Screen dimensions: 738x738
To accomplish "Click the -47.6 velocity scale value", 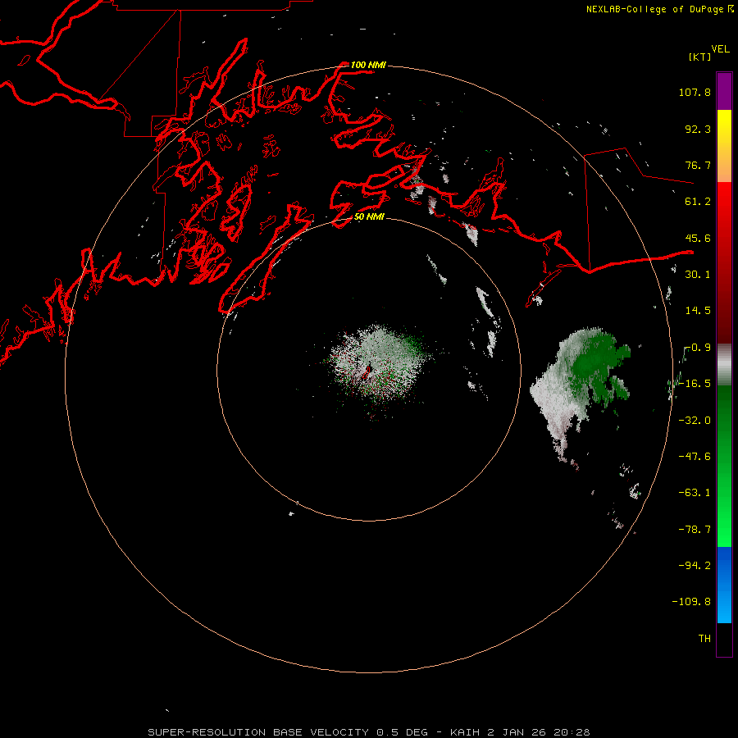I will [695, 457].
